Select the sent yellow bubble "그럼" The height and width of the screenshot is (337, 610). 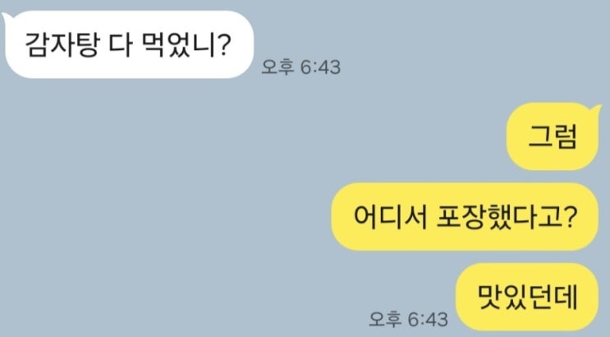[x=552, y=136]
